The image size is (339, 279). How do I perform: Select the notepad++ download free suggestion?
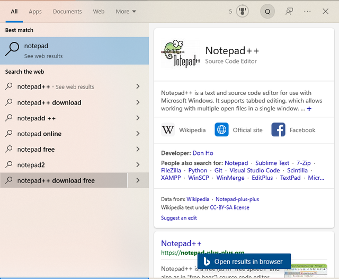click(64, 180)
